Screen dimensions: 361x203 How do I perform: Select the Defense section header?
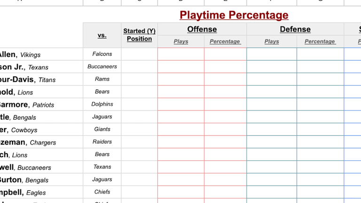(295, 29)
